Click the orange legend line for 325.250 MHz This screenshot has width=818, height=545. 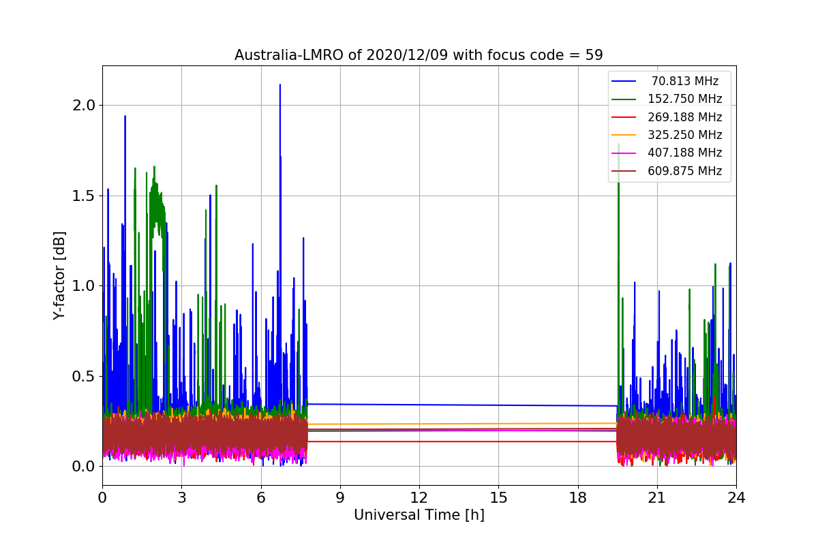(625, 135)
